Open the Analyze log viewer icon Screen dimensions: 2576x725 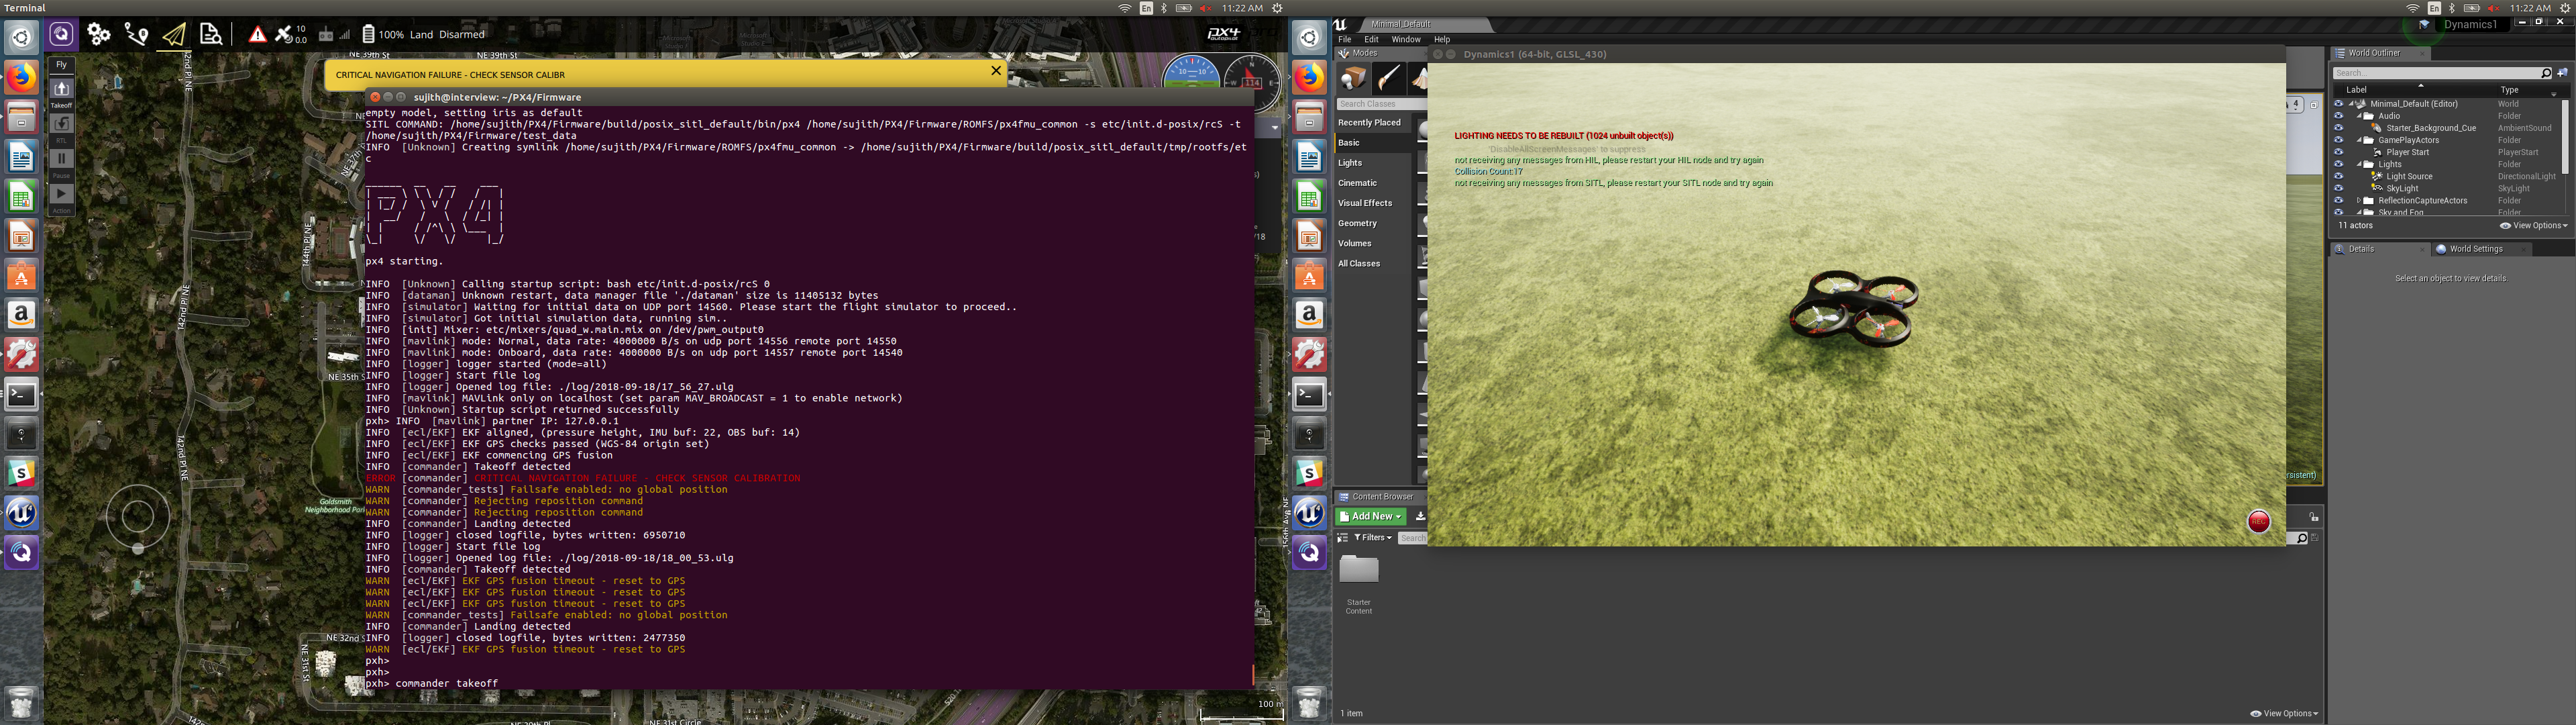[211, 34]
